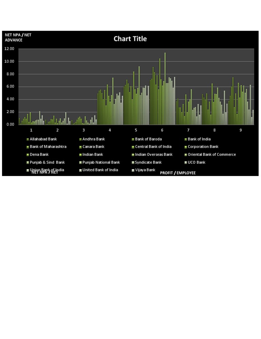261x339 pixels.
Task: Click the 2.00 y-axis value
Action: click(x=10, y=112)
